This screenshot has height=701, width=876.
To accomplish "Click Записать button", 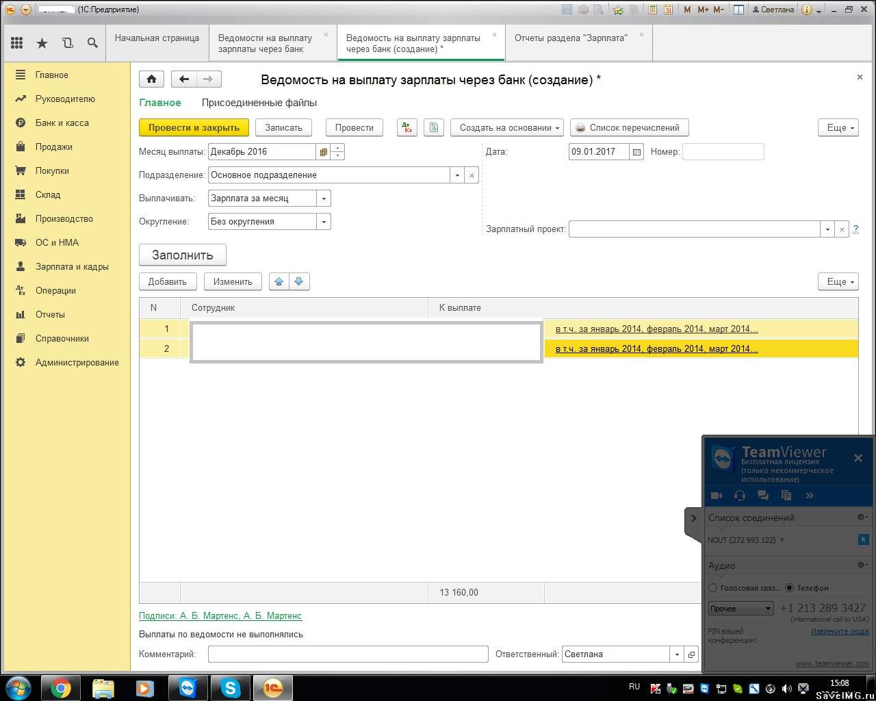I will pos(283,127).
